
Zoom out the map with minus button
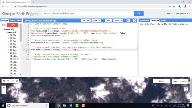click(x=4, y=92)
